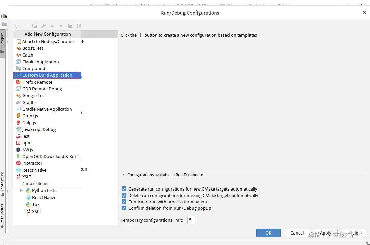Choose Compound configuration type
This screenshot has width=370, height=245.
click(47, 69)
